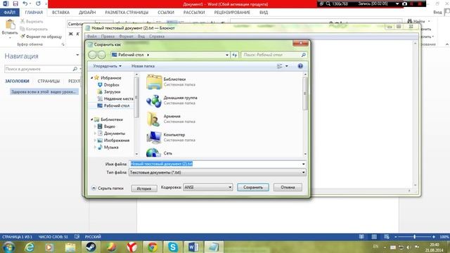The width and height of the screenshot is (450, 253).
Task: Open Notepad's Правка menu
Action: (108, 37)
